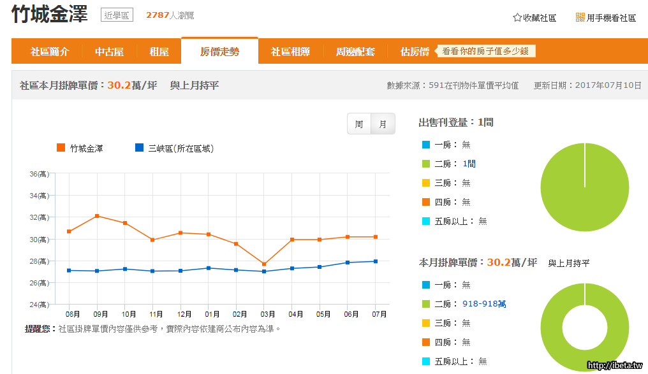Toggle 竹城金澤 orange legend series marker

click(x=61, y=148)
